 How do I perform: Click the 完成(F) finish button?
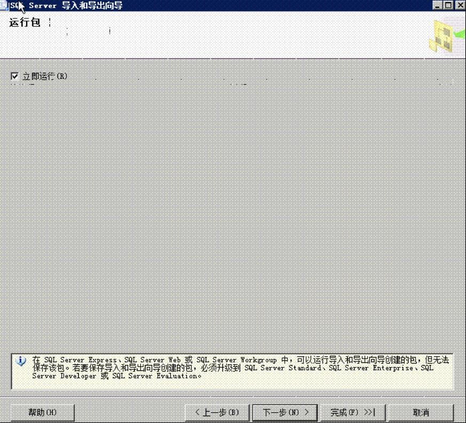tap(353, 413)
